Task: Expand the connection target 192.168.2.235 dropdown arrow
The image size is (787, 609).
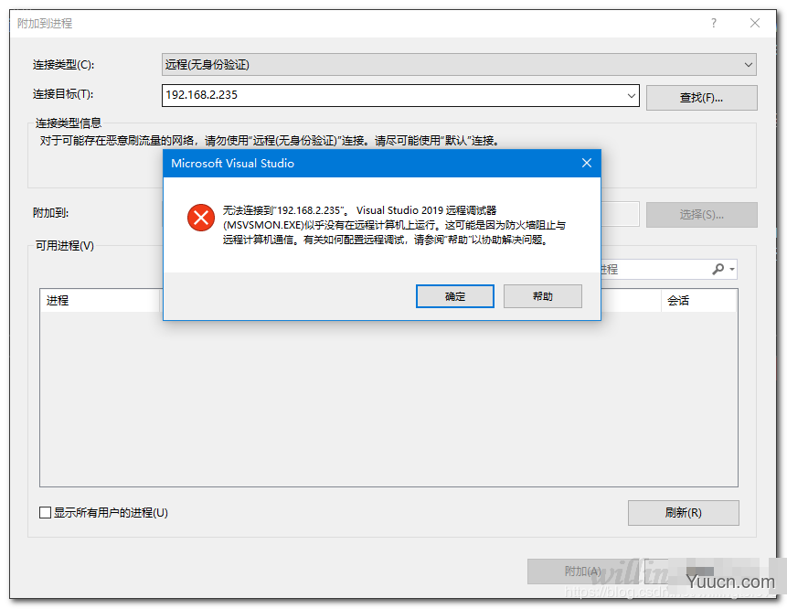Action: (632, 95)
